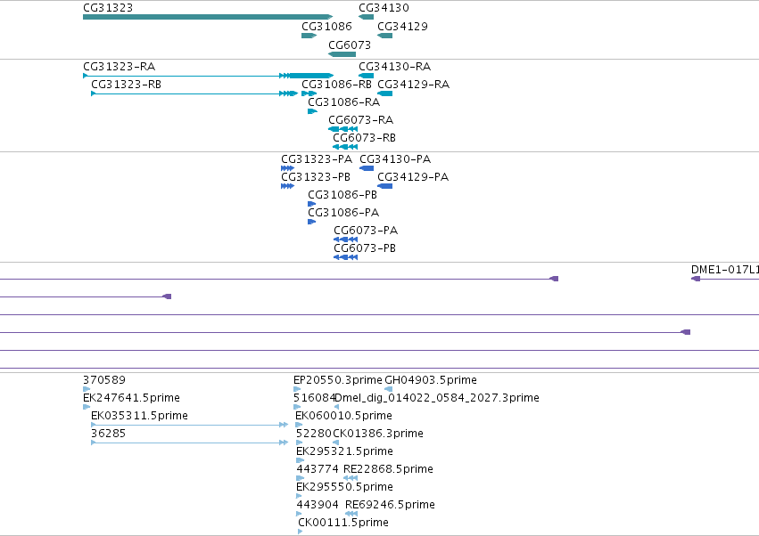Viewport: 759px width, 536px height.
Task: Click the DME1-017L1 label
Action: [x=724, y=270]
